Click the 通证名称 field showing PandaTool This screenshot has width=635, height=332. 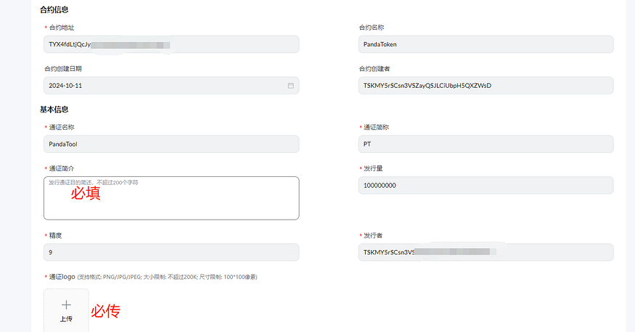pyautogui.click(x=171, y=144)
